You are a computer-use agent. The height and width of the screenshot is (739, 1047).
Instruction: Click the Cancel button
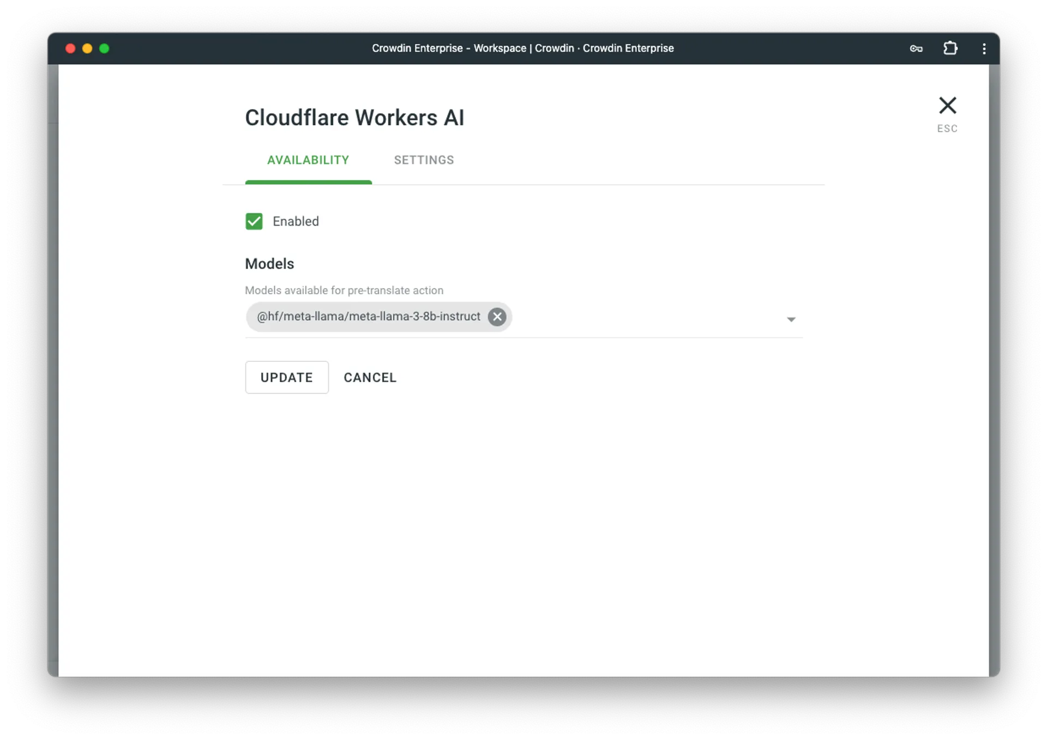point(370,377)
